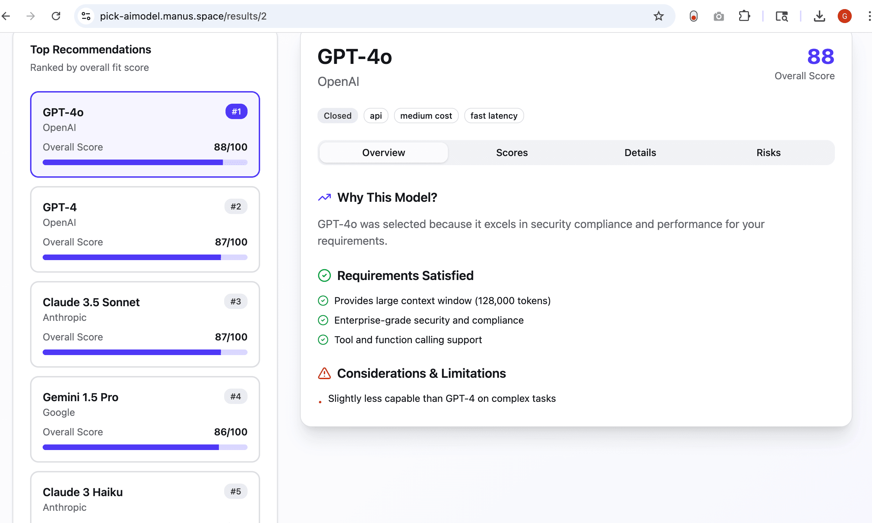
Task: Open the Gemini 1.5 Pro recommendation
Action: coord(145,419)
